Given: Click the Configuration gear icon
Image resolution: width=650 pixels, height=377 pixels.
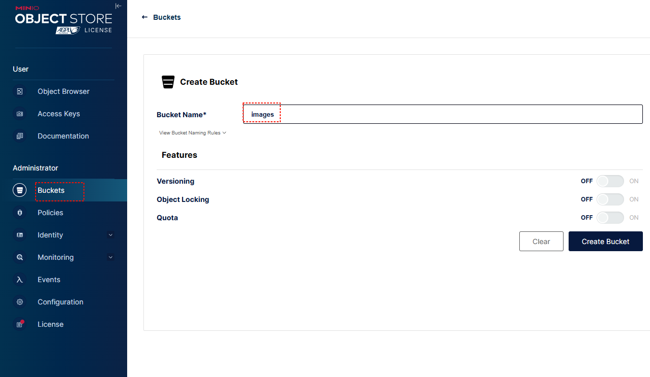Looking at the screenshot, I should tap(20, 302).
